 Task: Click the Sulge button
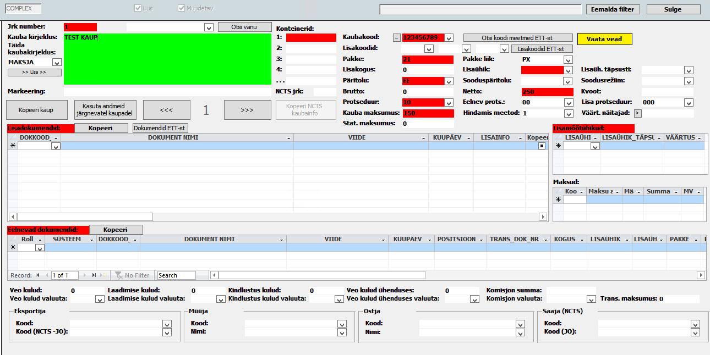[673, 9]
